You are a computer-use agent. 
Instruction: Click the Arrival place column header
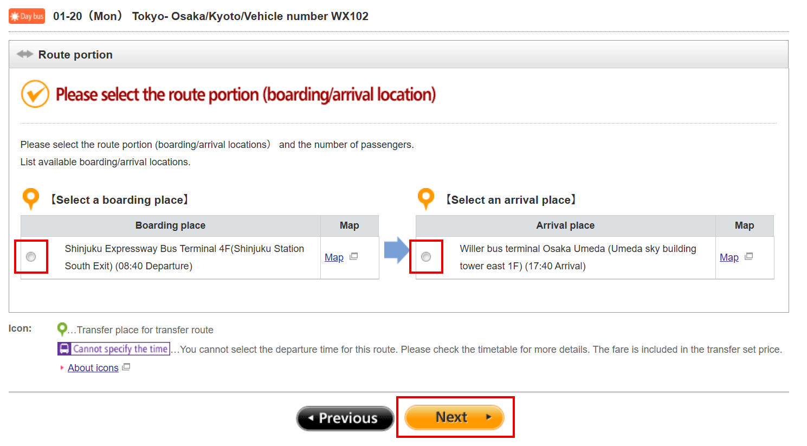pyautogui.click(x=565, y=225)
